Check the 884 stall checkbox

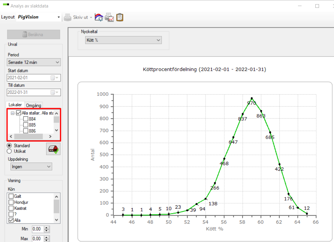click(x=26, y=119)
